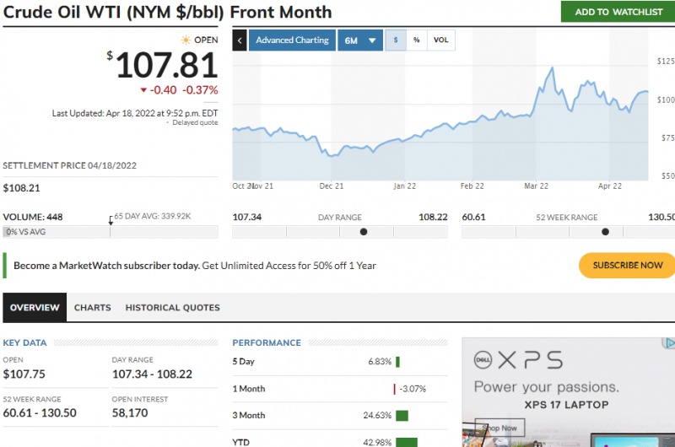Screen dimensions: 675x447
Task: Switch to the Charts tab
Action: coord(93,308)
